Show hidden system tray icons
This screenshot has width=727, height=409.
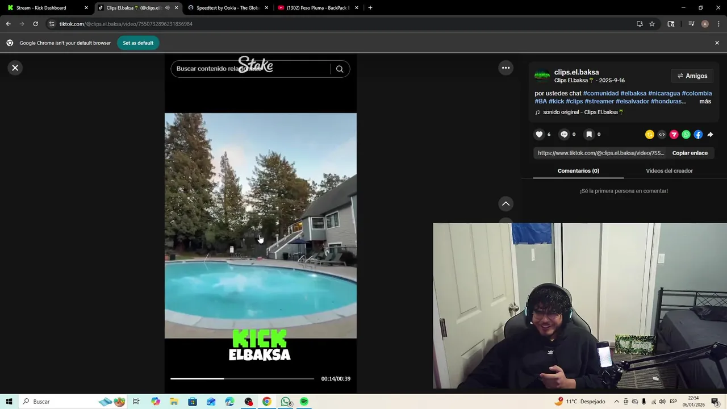tap(617, 402)
